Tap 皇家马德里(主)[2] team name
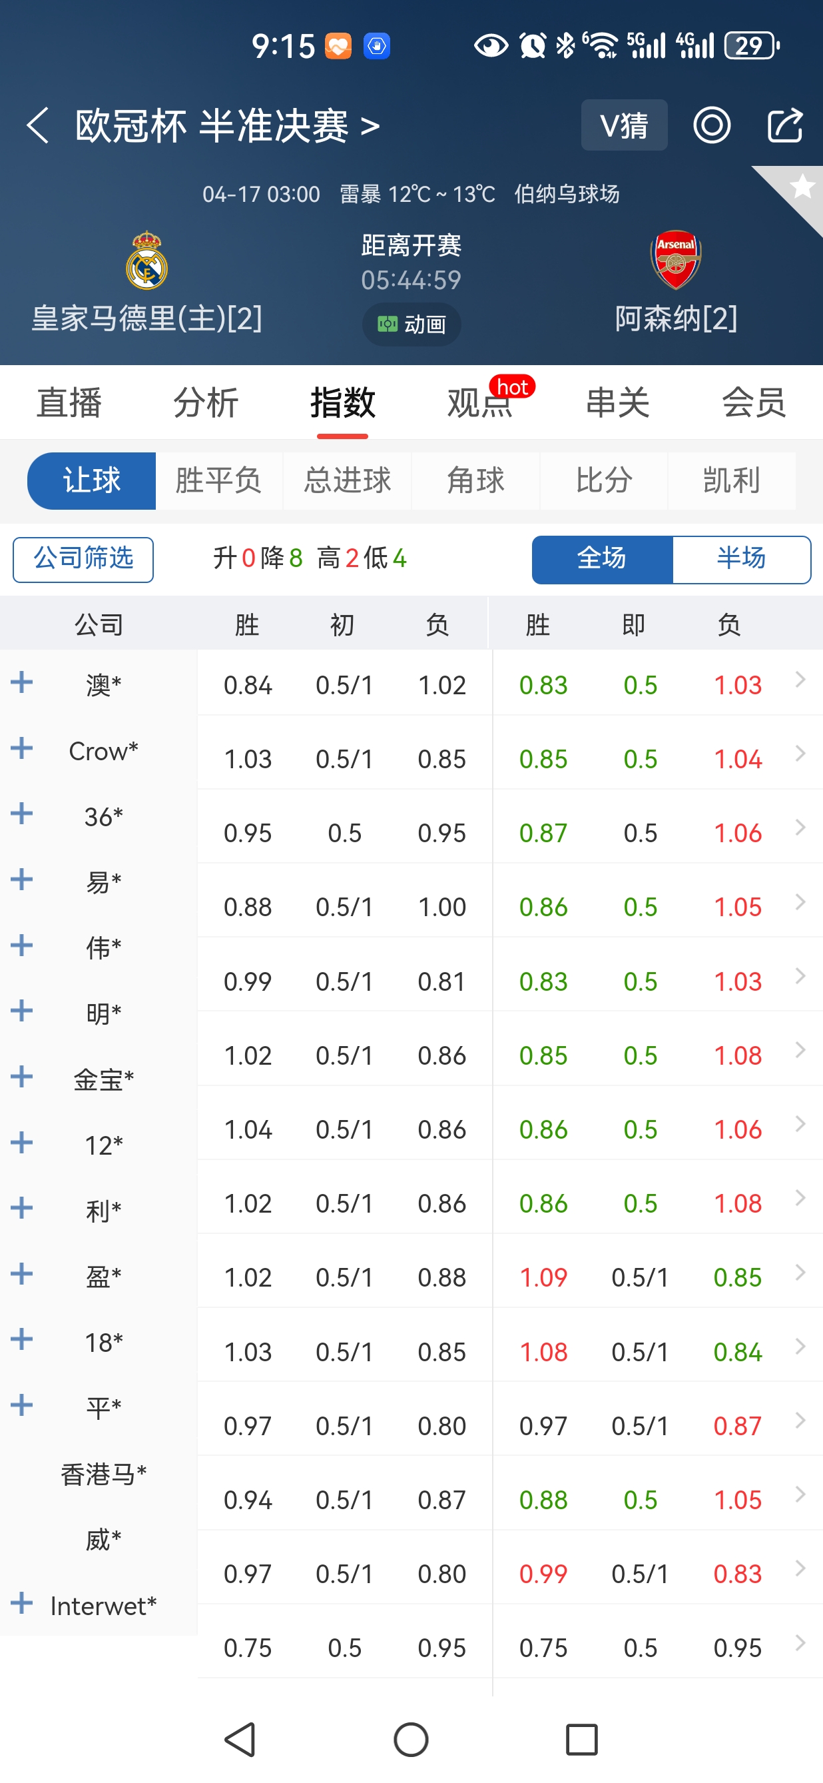823x1783 pixels. click(x=146, y=319)
